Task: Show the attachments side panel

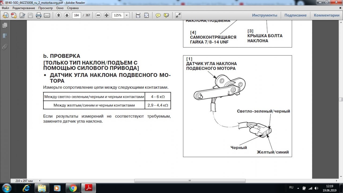Action: pyautogui.click(x=5, y=47)
